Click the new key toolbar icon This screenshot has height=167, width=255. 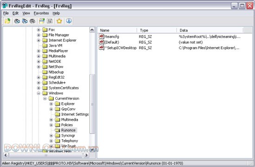pyautogui.click(x=42, y=21)
